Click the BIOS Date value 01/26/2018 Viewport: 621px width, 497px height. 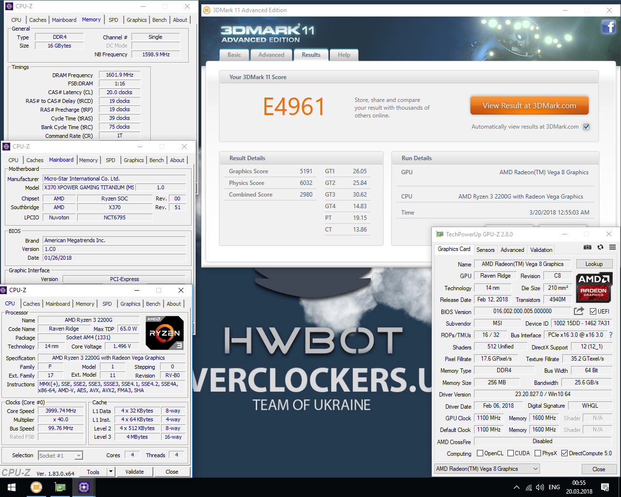tap(114, 258)
